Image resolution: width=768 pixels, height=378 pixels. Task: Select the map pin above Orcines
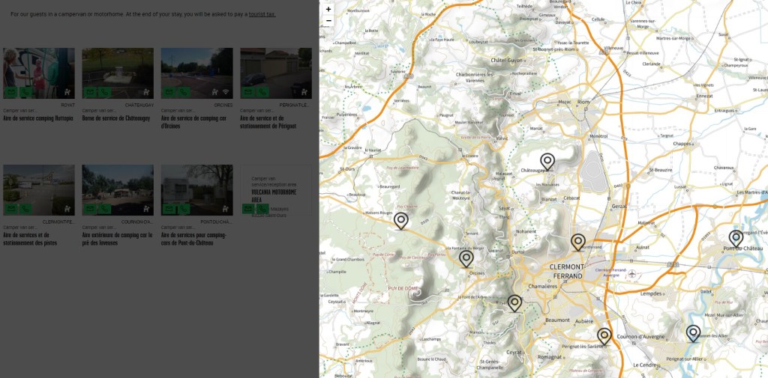[466, 258]
